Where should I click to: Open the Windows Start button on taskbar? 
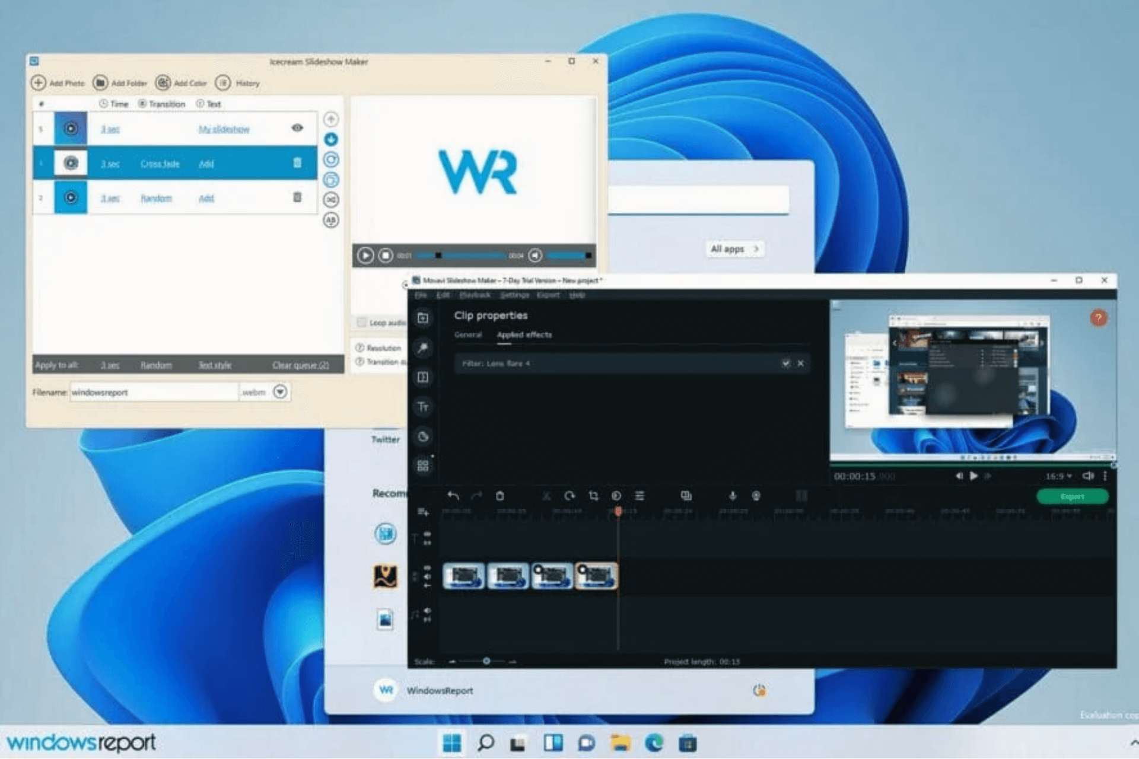click(451, 743)
